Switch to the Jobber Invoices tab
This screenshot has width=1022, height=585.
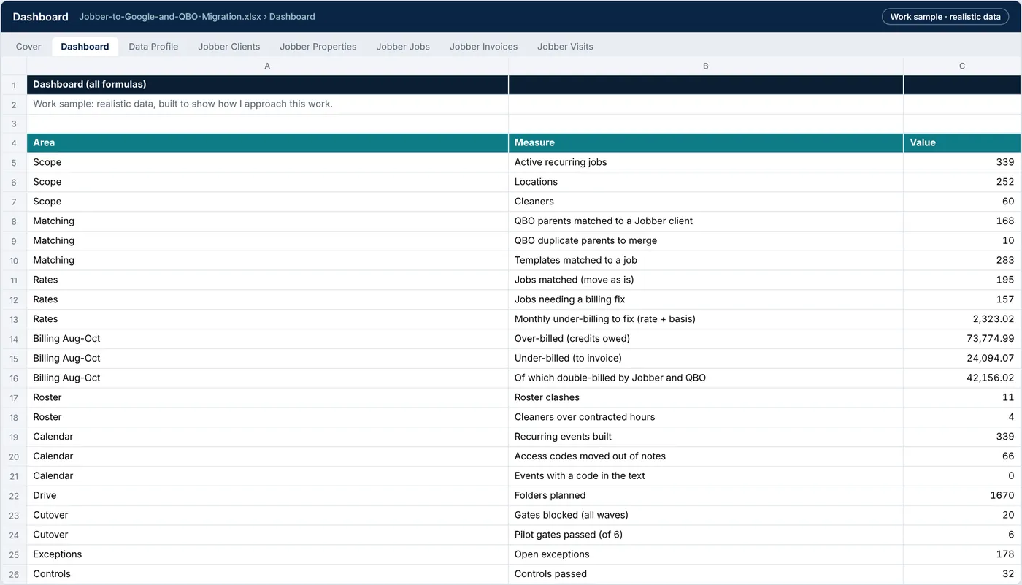(483, 47)
